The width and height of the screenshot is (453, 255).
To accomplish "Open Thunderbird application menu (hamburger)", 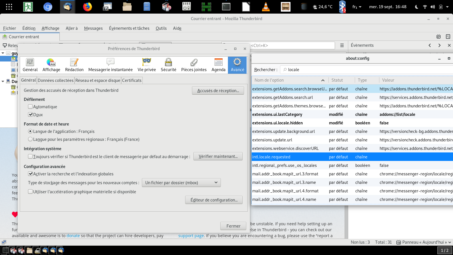I will pos(342,45).
